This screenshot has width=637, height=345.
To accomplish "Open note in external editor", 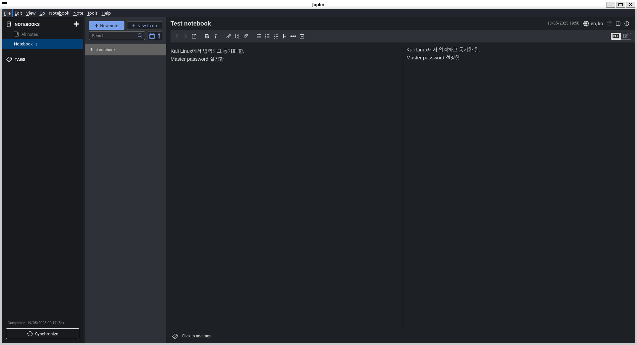I will pos(194,36).
